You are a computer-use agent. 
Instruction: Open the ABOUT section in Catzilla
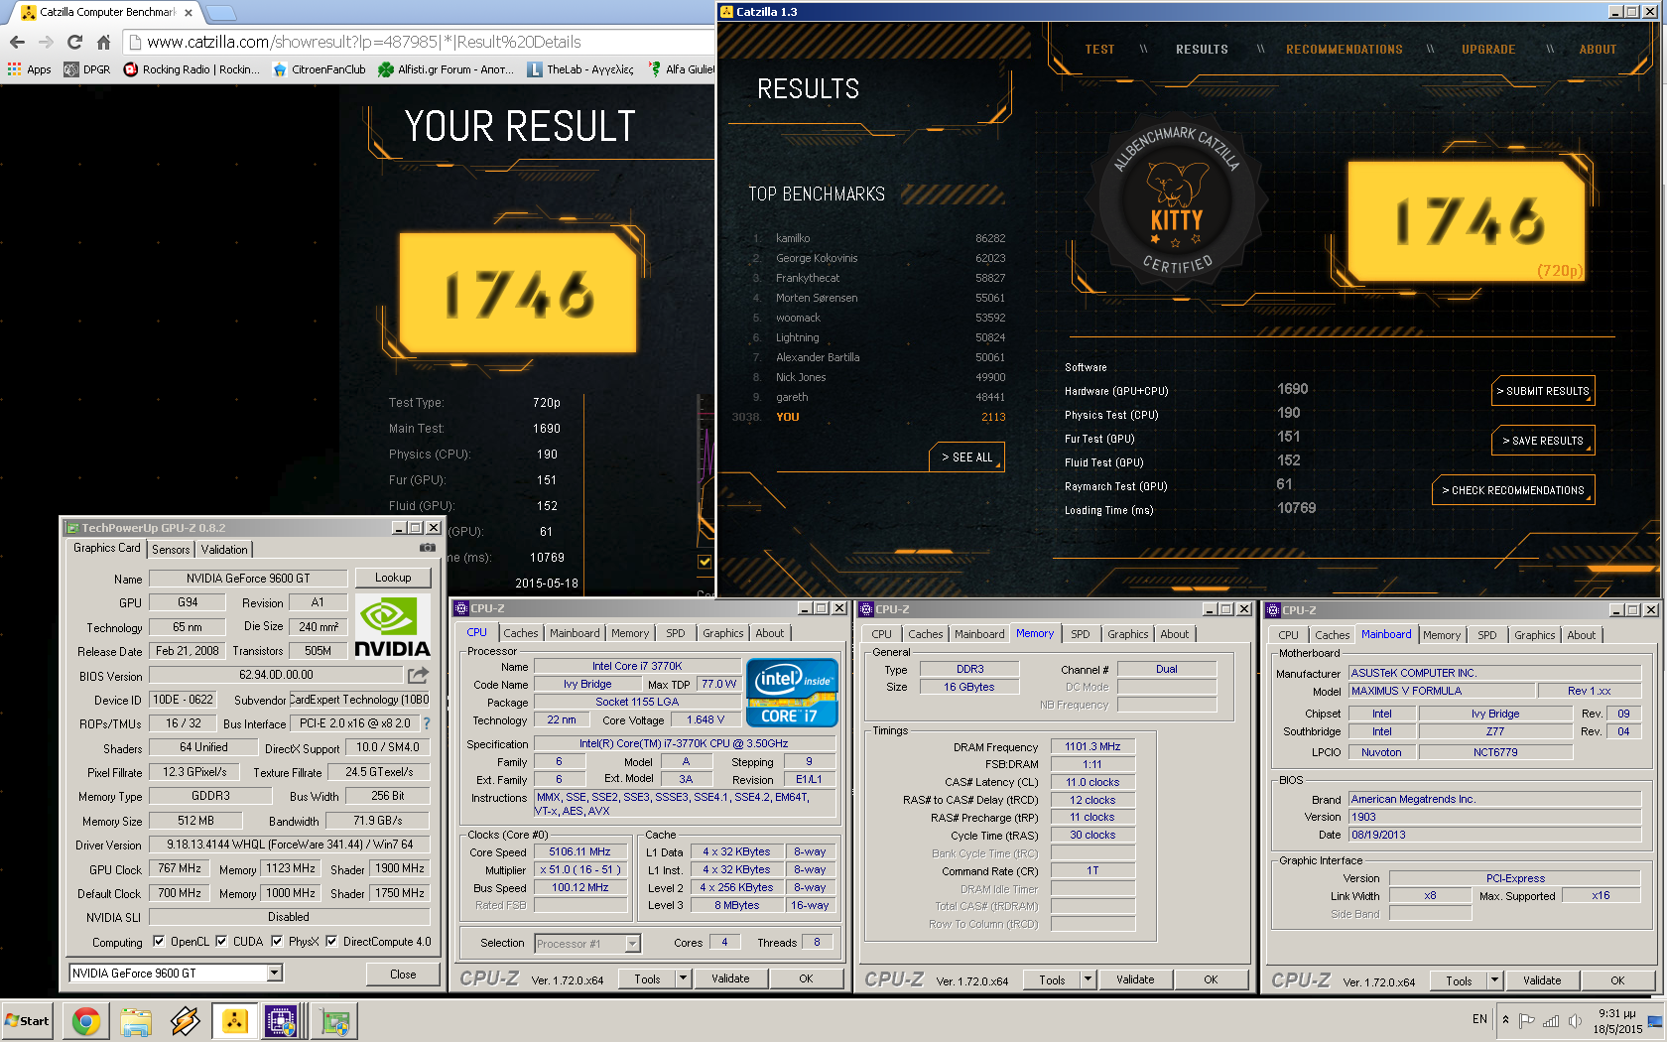1598,49
